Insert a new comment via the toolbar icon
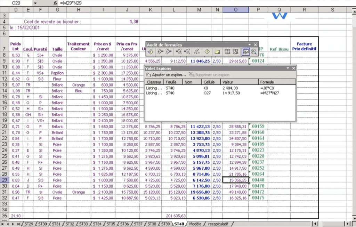356x227 pixels. click(217, 51)
